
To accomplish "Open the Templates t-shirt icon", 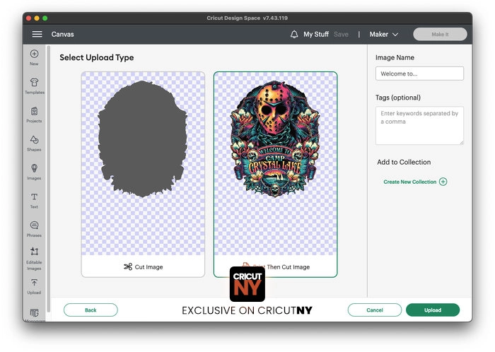I will (x=35, y=82).
